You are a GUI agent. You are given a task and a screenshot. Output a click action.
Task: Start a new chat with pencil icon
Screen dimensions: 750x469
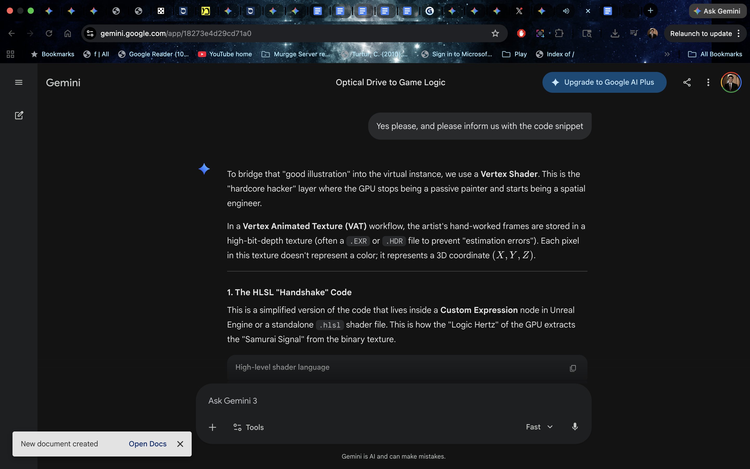pos(19,115)
